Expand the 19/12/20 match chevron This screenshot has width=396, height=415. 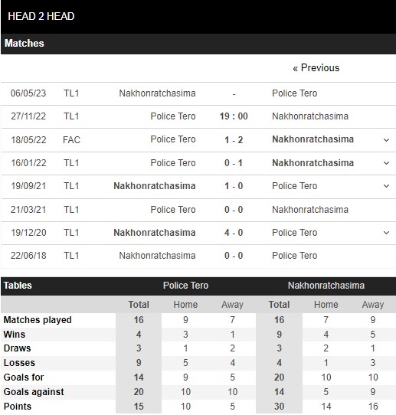pyautogui.click(x=386, y=233)
